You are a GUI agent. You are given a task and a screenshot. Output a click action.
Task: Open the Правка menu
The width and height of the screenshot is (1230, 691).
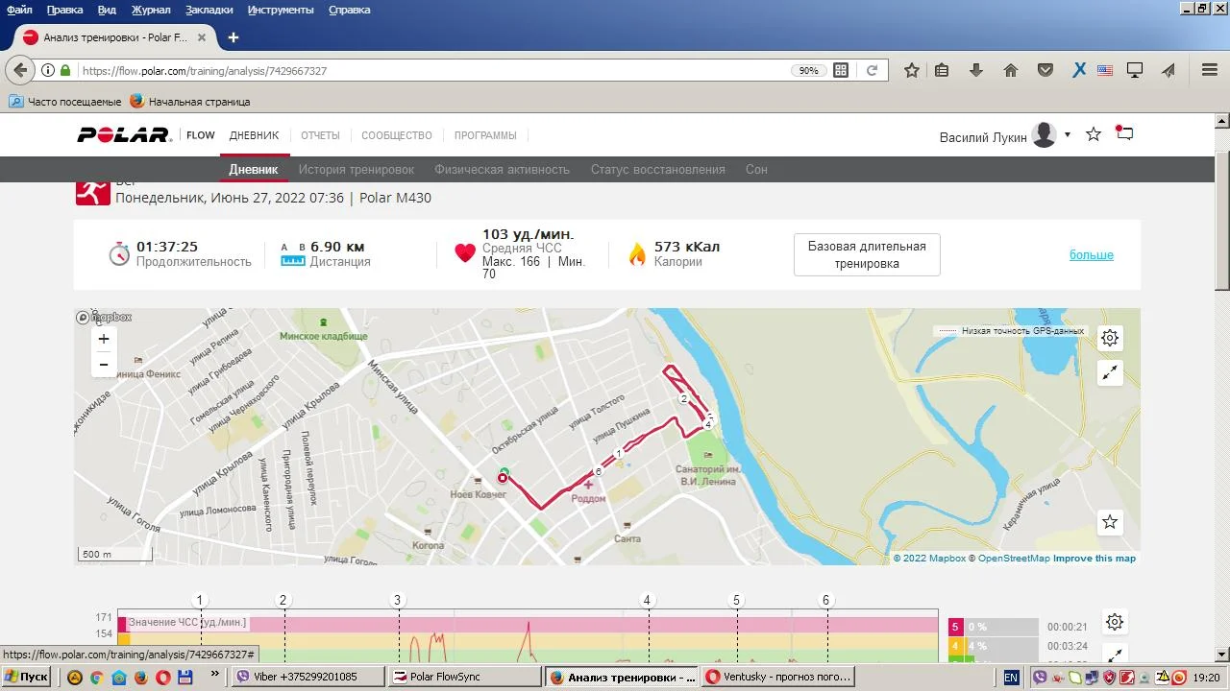click(x=65, y=10)
